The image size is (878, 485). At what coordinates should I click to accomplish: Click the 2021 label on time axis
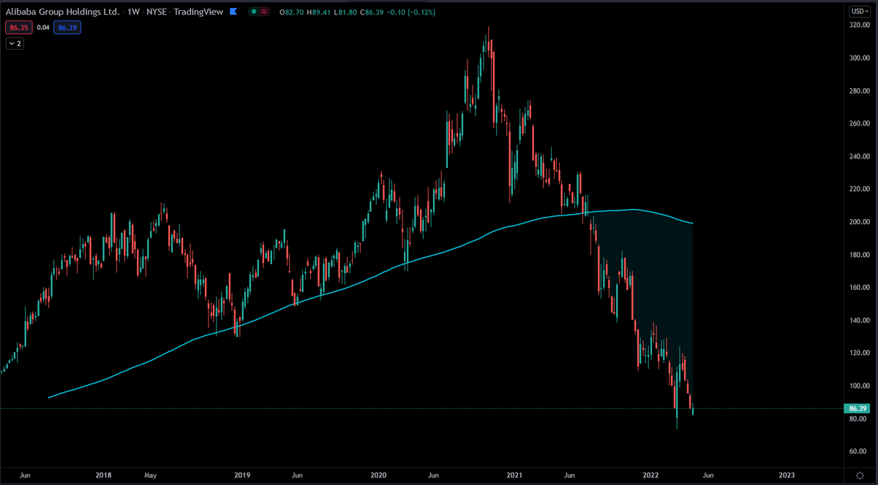click(x=514, y=475)
